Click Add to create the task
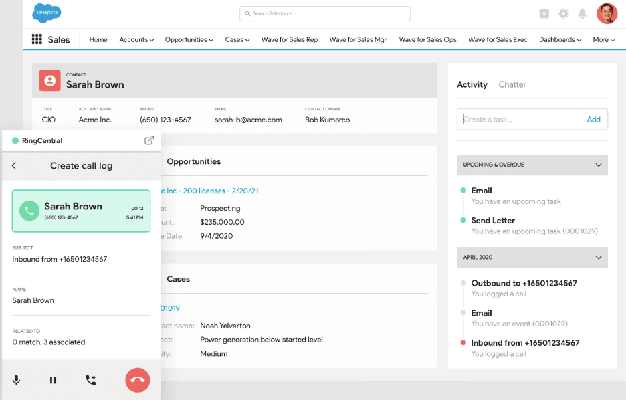The width and height of the screenshot is (626, 400). [593, 119]
